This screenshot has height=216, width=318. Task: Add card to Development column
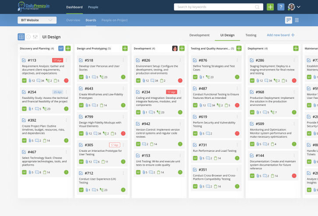[182, 49]
